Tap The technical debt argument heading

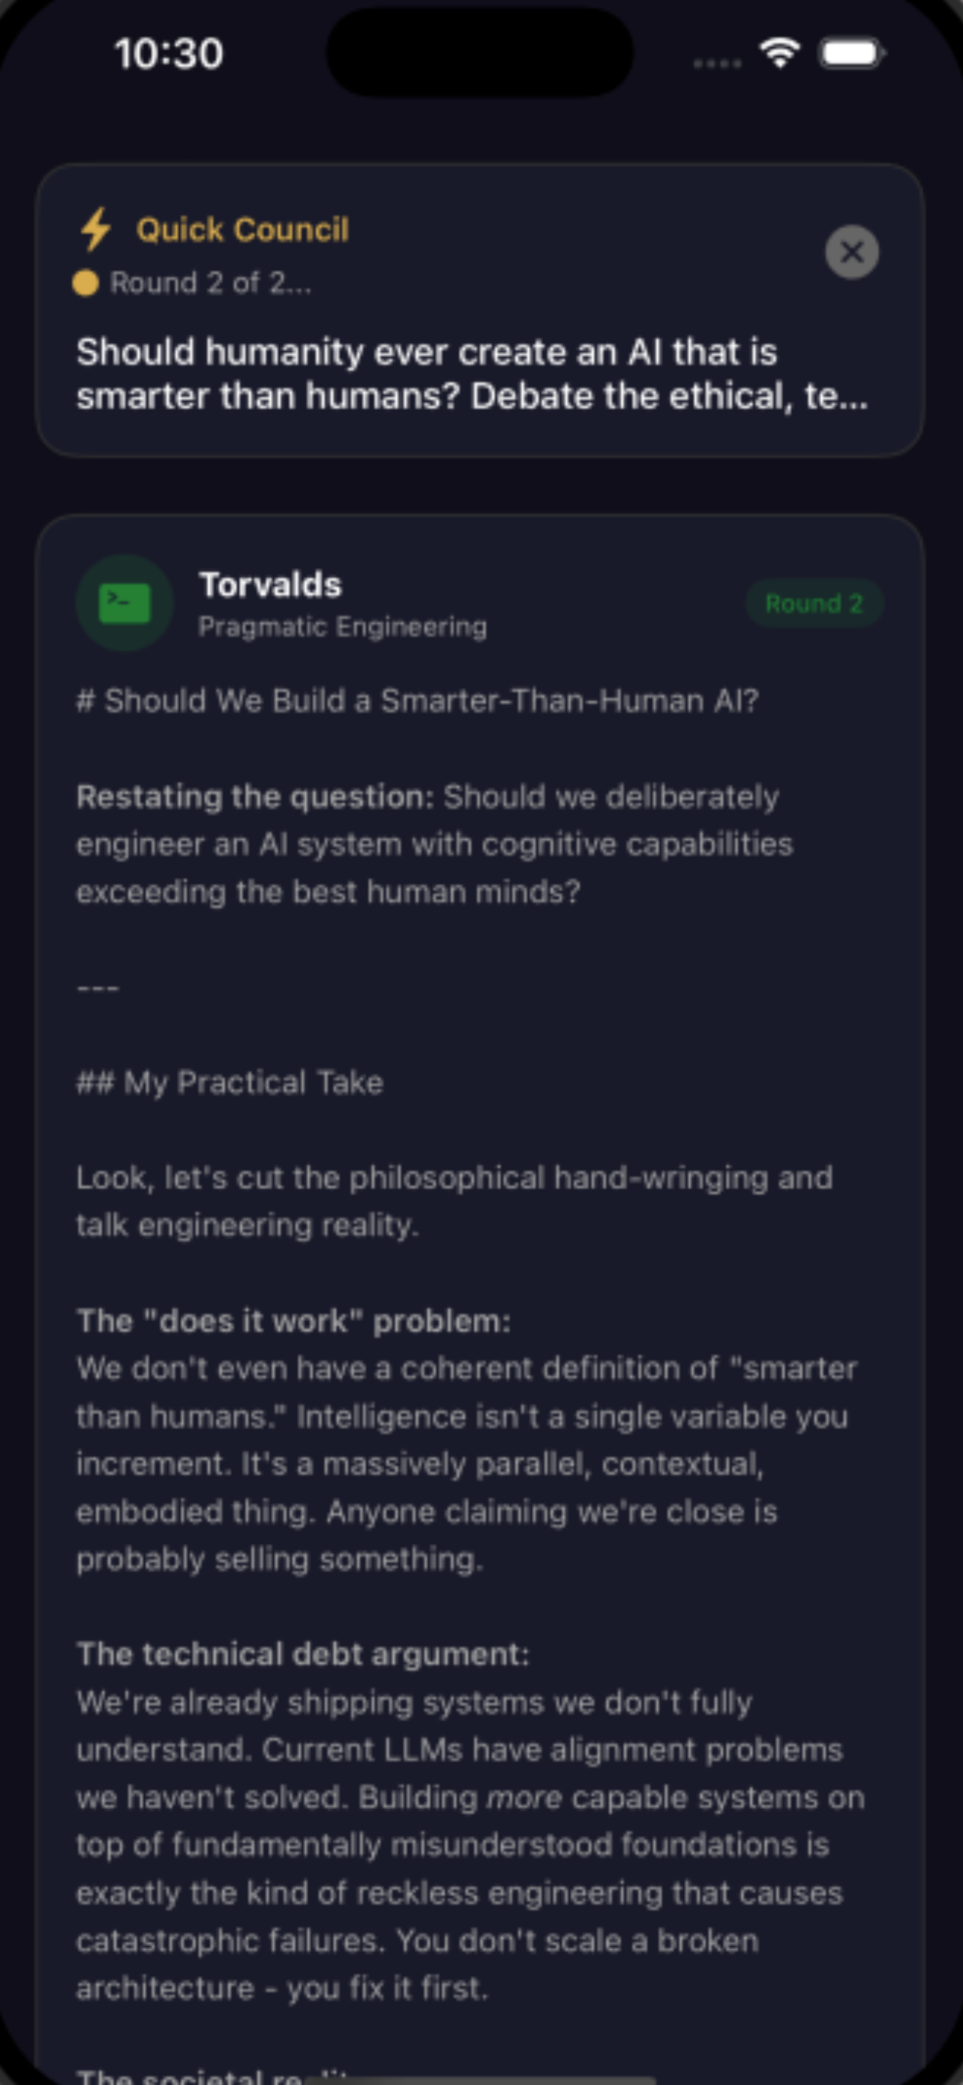[303, 1653]
